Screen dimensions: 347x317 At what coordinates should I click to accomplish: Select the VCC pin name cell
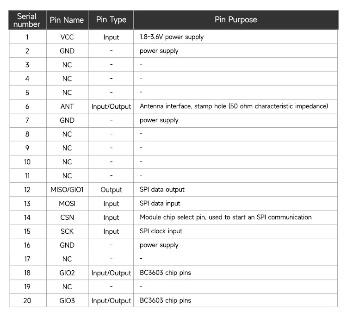pos(67,37)
